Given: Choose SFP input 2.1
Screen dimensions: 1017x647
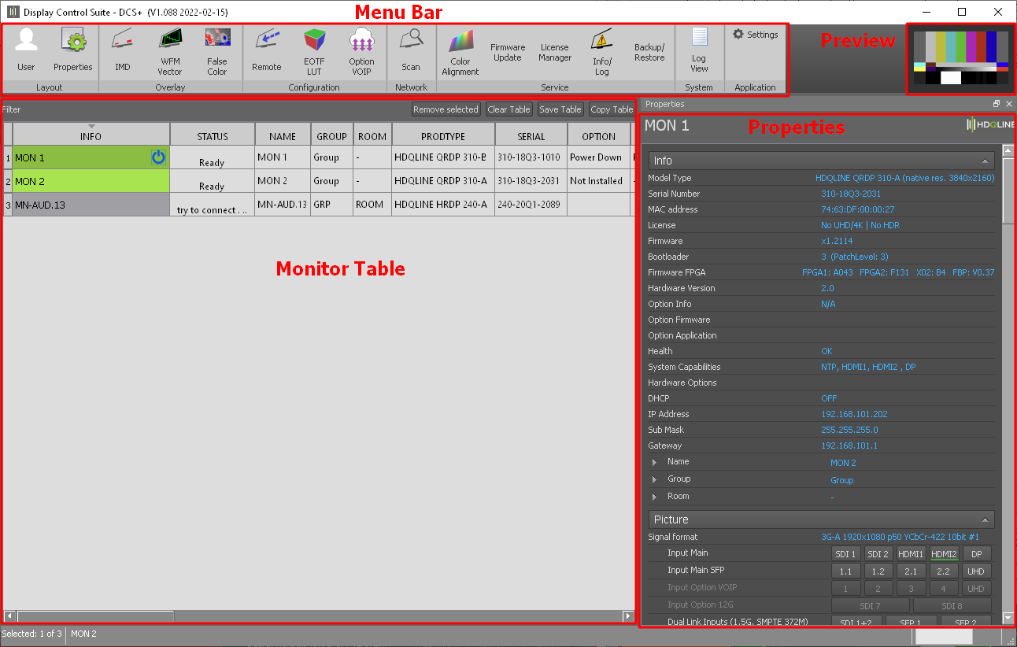Looking at the screenshot, I should [x=911, y=571].
